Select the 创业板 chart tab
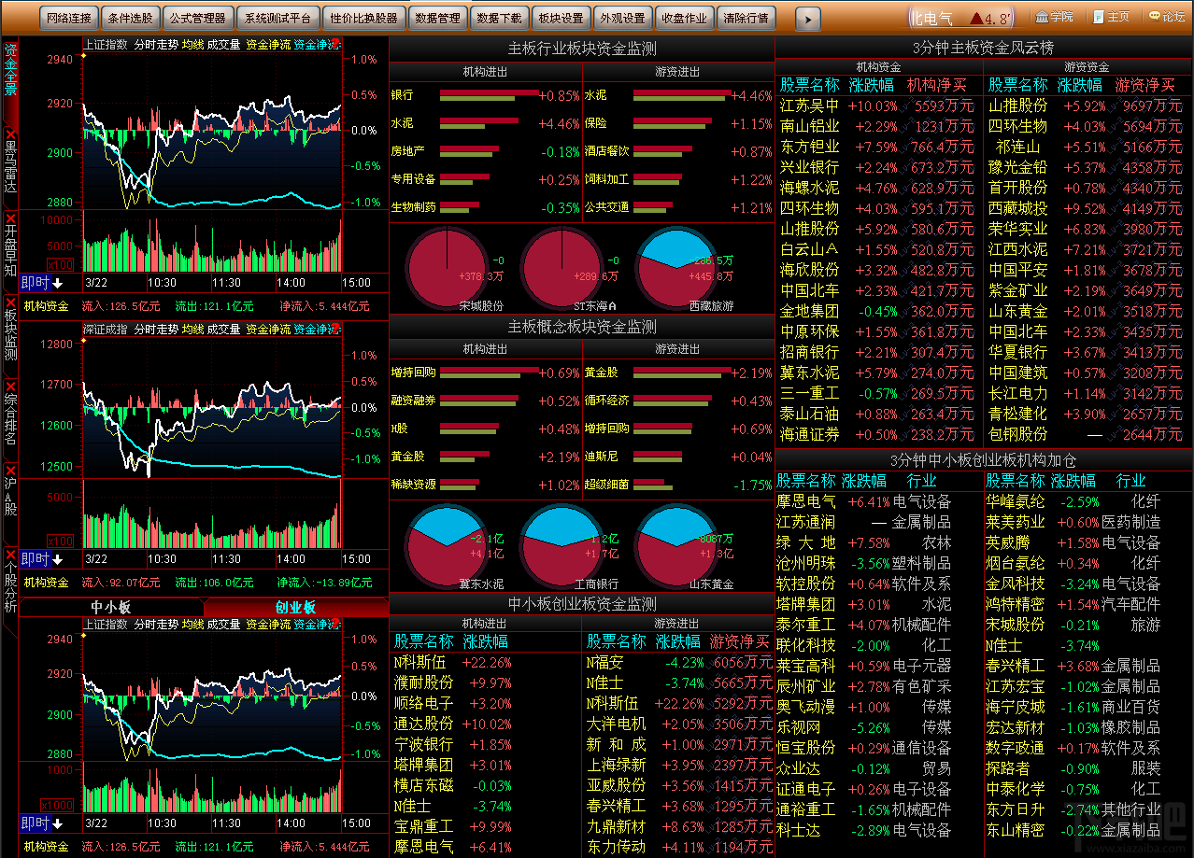This screenshot has height=858, width=1194. point(295,608)
